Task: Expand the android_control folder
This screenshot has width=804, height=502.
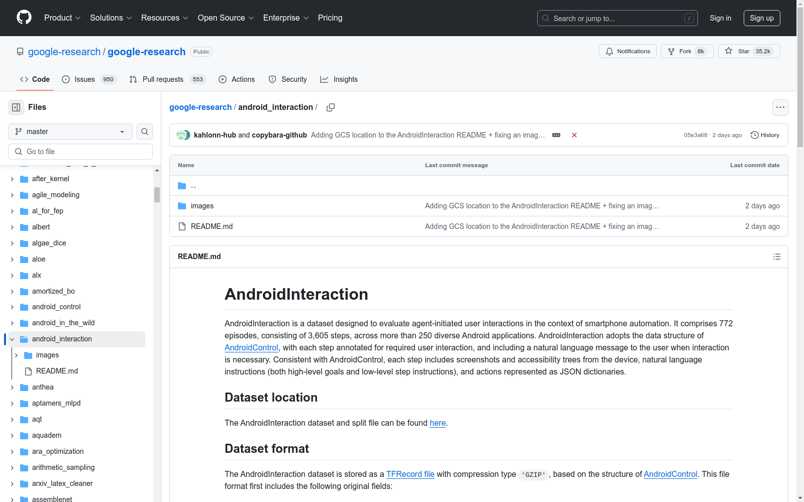Action: click(x=12, y=307)
